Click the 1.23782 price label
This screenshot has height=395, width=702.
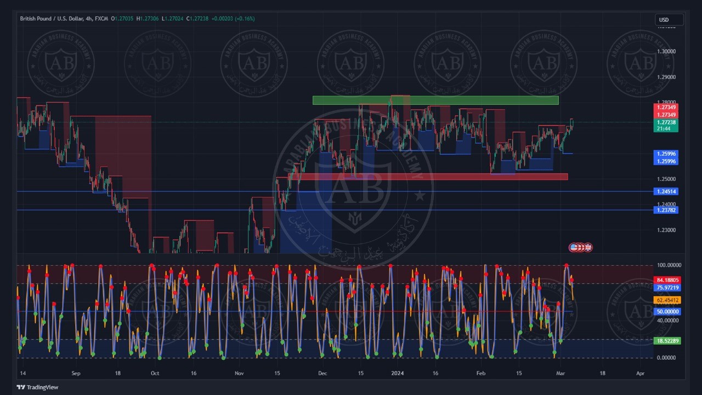[666, 210]
